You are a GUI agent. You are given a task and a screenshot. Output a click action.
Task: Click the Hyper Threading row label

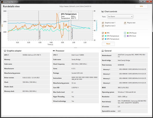(x=59, y=97)
